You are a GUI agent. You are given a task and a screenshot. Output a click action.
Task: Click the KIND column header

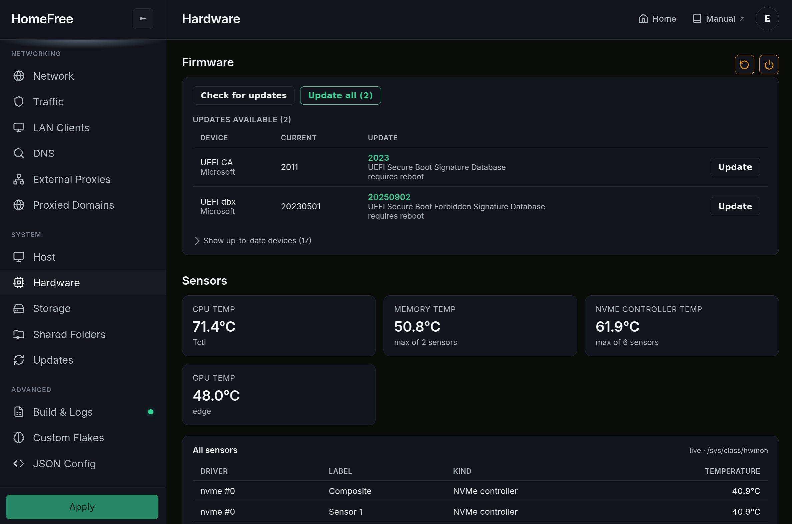[x=462, y=471]
